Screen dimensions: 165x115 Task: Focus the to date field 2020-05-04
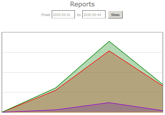pos(94,14)
